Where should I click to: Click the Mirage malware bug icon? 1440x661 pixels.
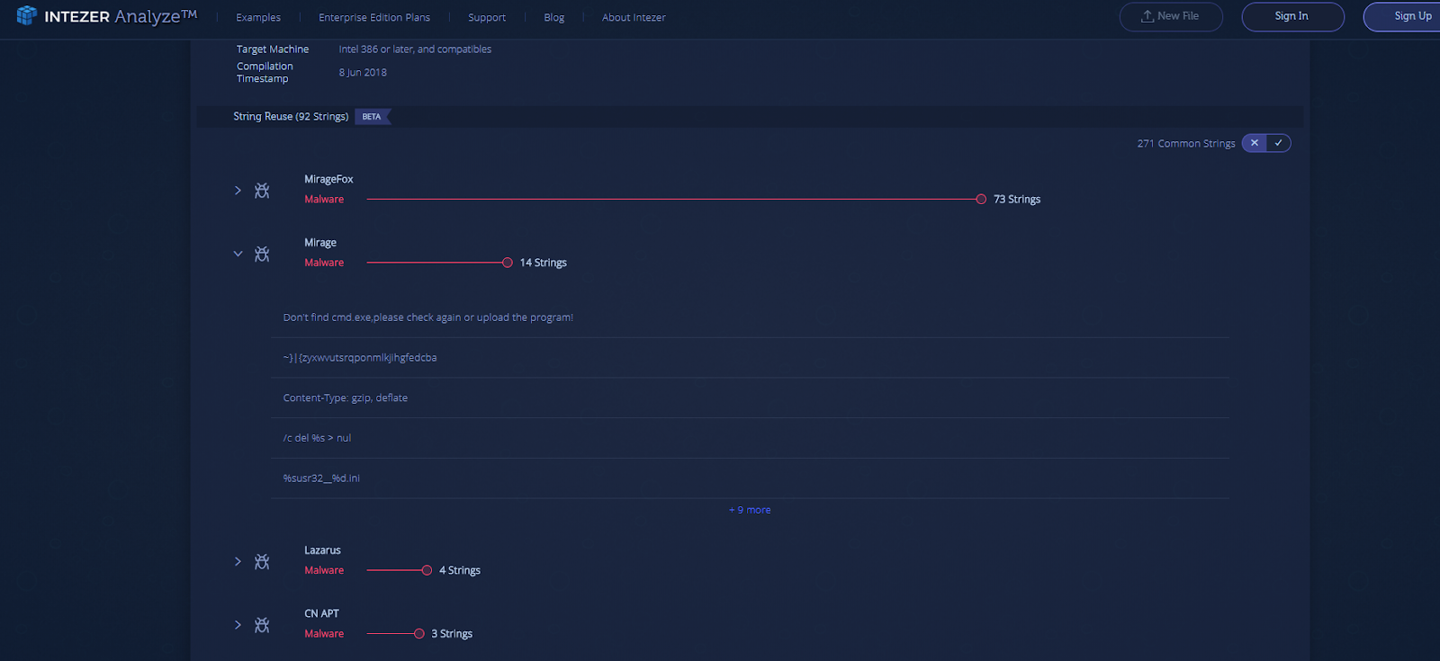pos(262,255)
